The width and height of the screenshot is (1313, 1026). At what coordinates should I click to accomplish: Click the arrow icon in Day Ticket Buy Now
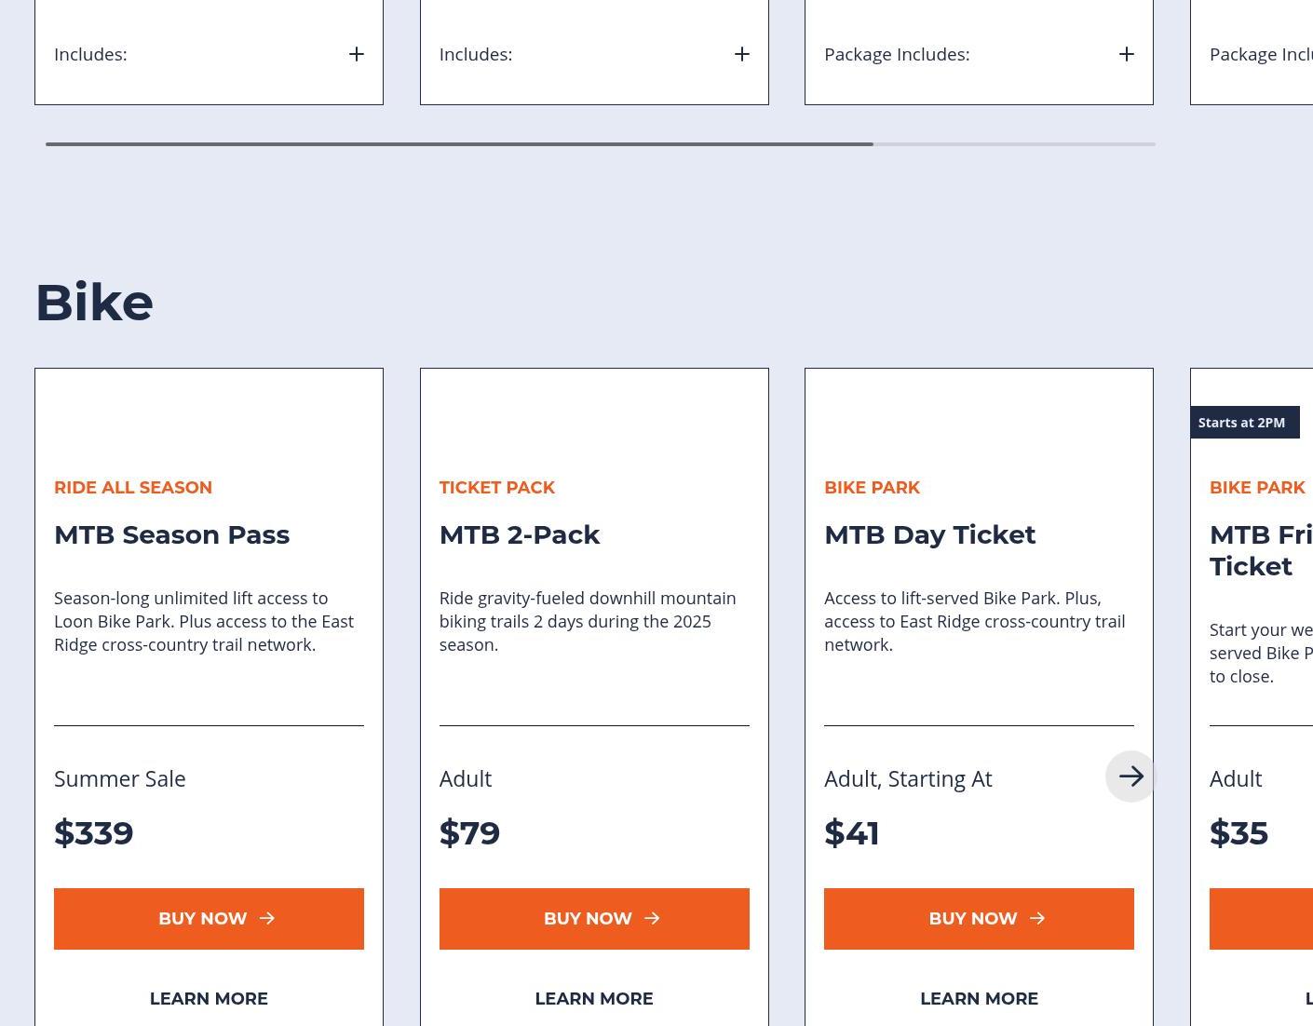point(1037,919)
